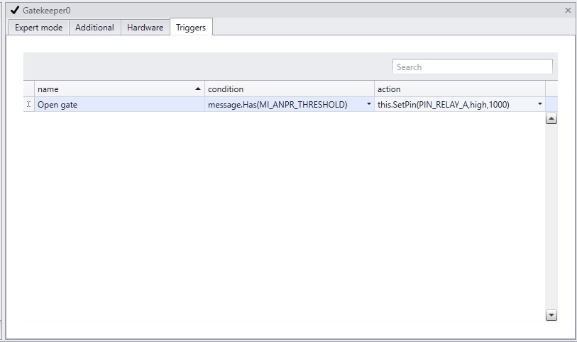Click the name column sort arrow
Image resolution: width=577 pixels, height=342 pixels.
coord(197,89)
